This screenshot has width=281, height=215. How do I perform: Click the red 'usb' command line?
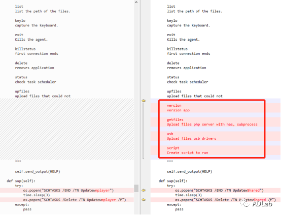(170, 134)
